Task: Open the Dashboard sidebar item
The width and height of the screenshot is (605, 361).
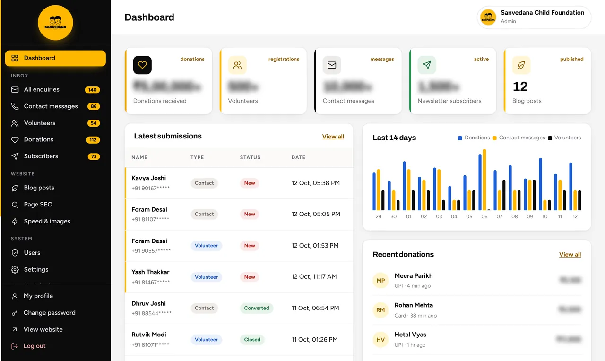Action: pos(55,58)
